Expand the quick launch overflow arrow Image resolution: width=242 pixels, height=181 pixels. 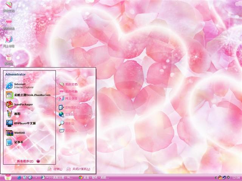click(36, 178)
